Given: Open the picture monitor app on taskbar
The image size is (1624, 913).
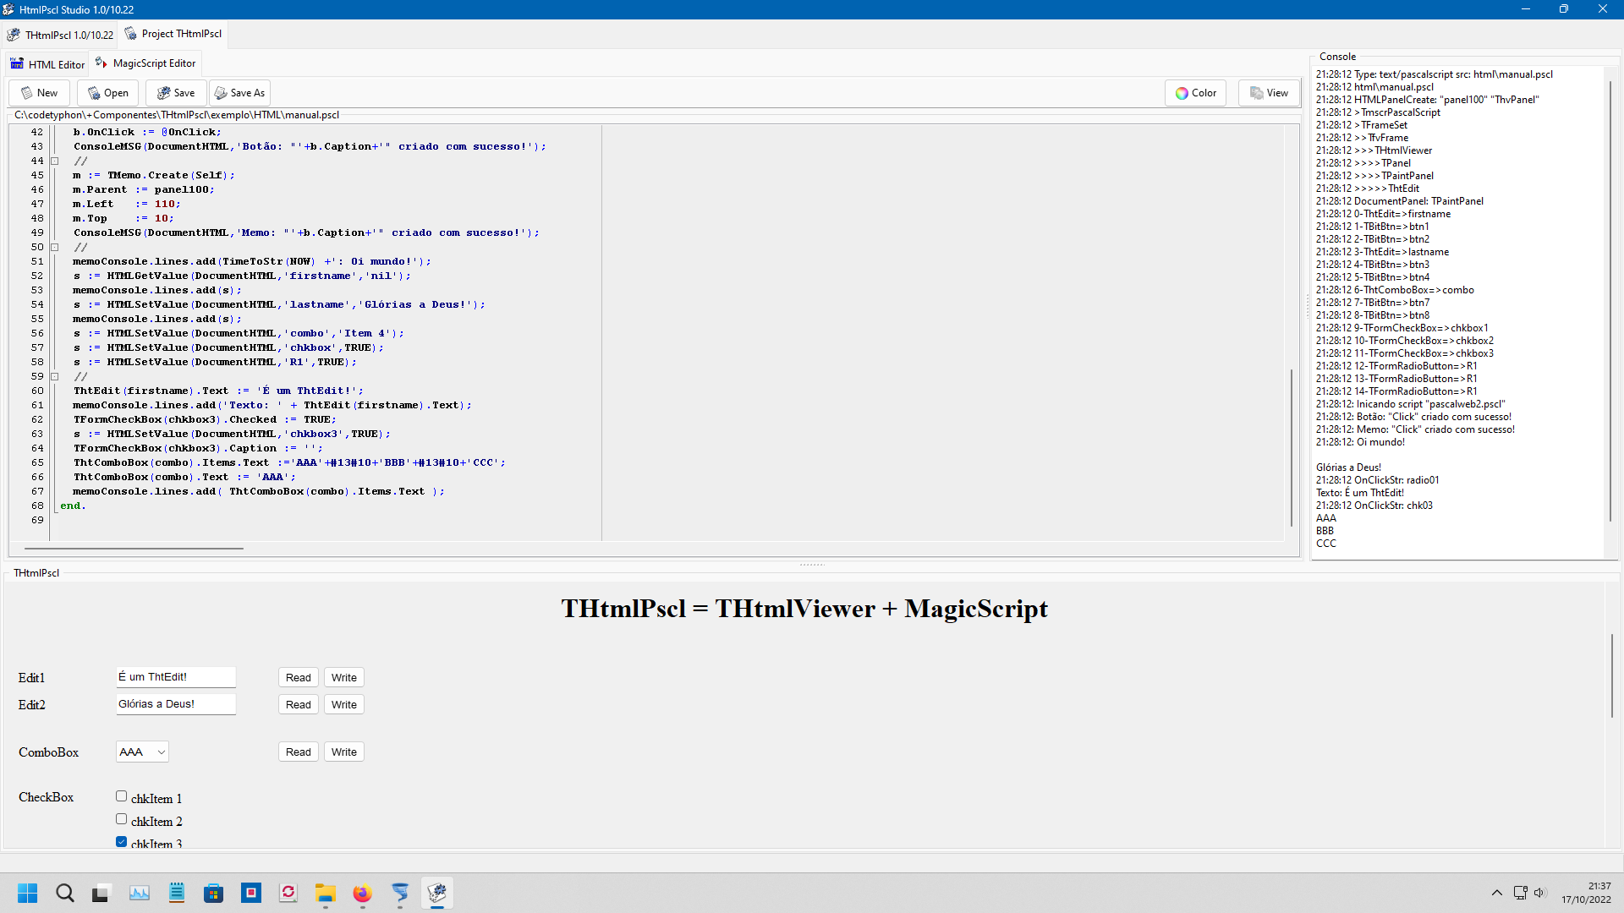Looking at the screenshot, I should pyautogui.click(x=140, y=894).
